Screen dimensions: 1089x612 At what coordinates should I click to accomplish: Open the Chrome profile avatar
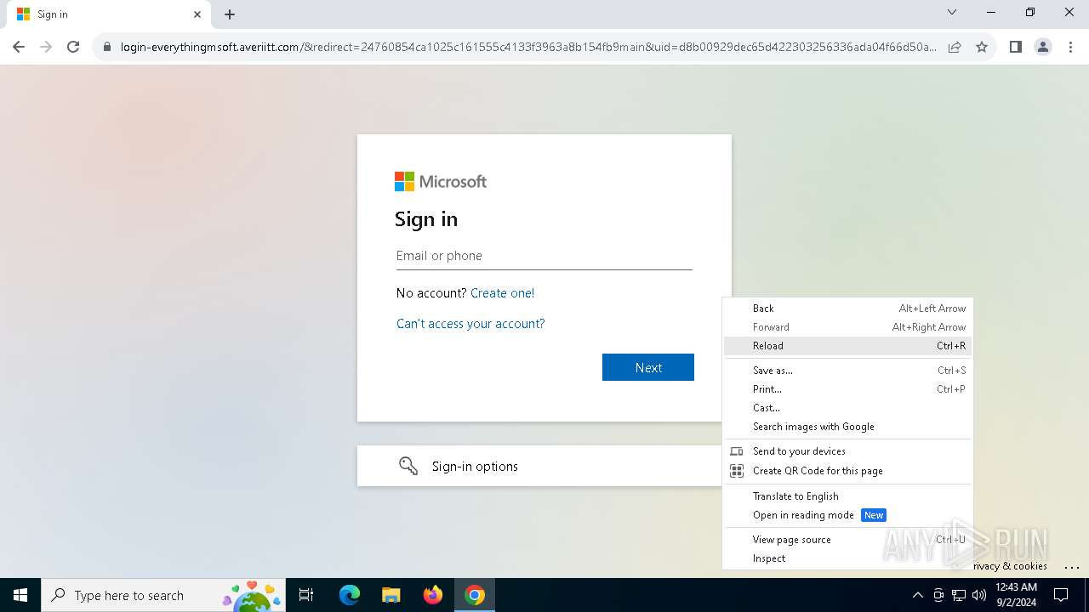[1043, 47]
